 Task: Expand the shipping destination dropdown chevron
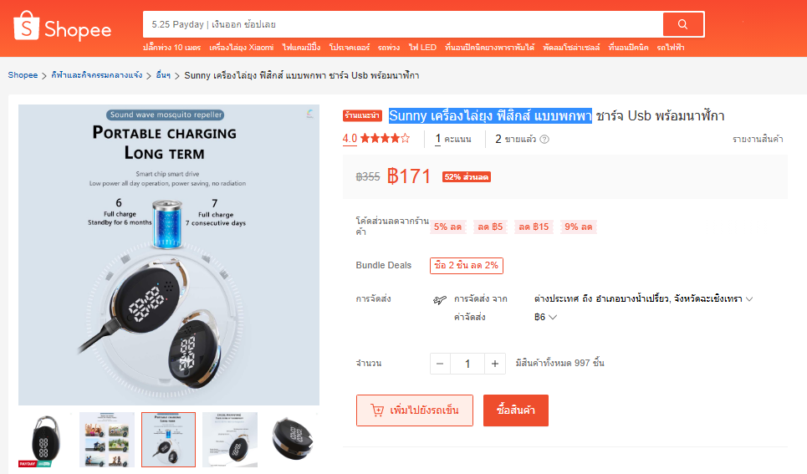[x=749, y=299]
